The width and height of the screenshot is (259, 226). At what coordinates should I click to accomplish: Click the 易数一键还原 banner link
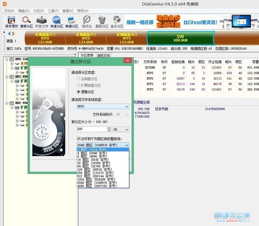[140, 22]
